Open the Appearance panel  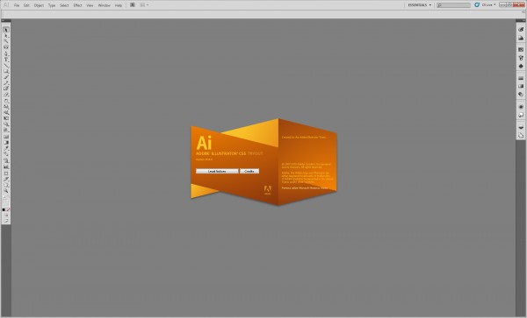[x=521, y=107]
